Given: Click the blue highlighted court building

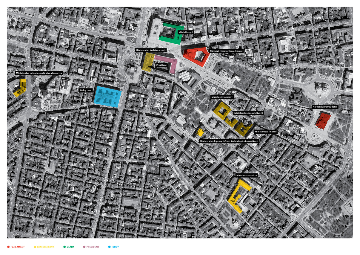Looking at the screenshot, I should [x=107, y=97].
